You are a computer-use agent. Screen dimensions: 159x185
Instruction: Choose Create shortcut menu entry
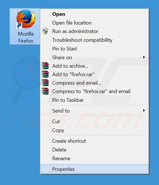coord(69,141)
